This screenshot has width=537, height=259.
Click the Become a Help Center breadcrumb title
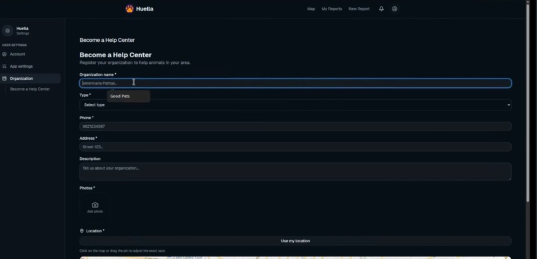tap(107, 40)
